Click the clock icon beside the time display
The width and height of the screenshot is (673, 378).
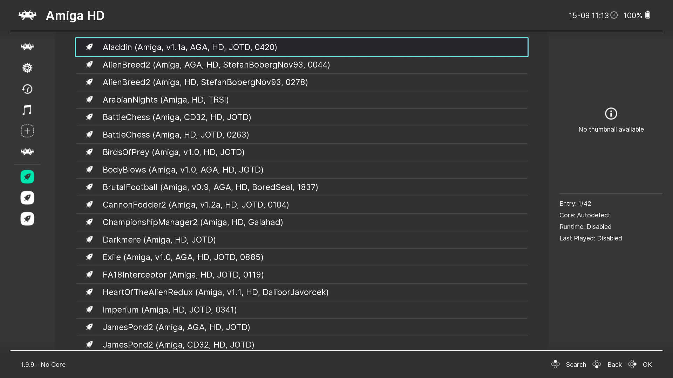(x=614, y=15)
